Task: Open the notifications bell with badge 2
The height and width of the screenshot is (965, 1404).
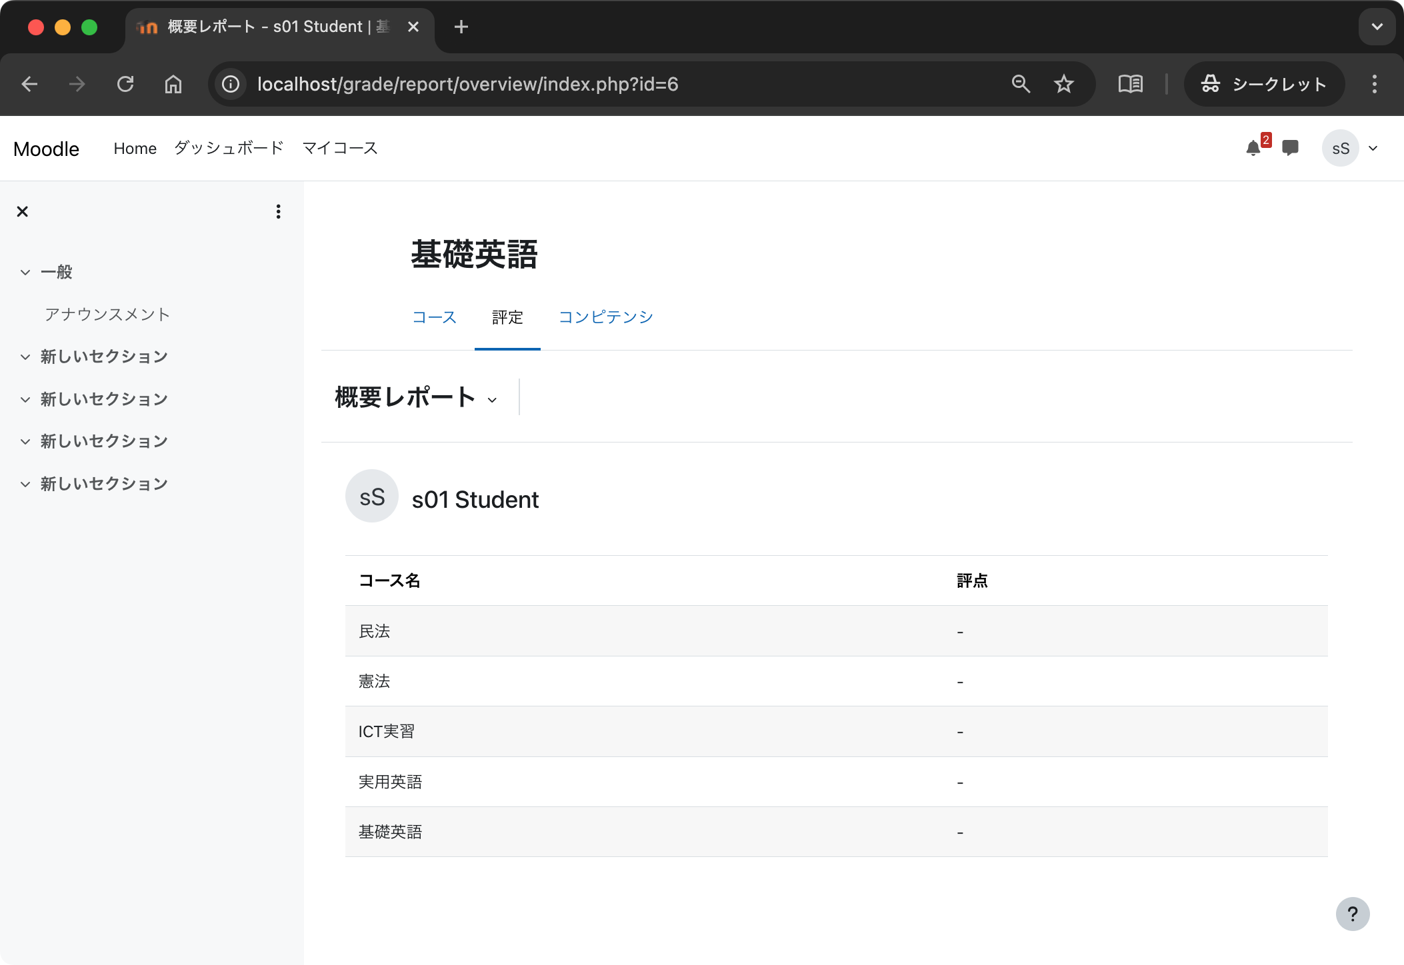Action: click(x=1254, y=148)
